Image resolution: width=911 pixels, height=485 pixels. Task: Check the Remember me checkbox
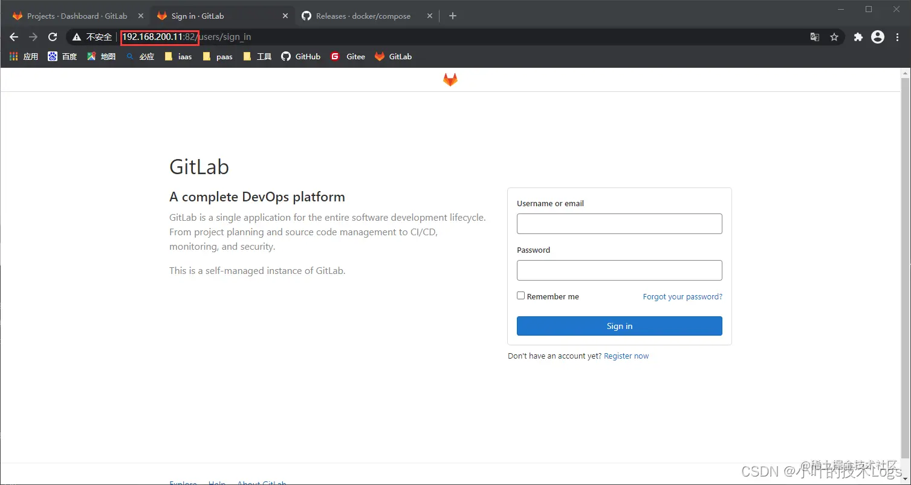(520, 296)
